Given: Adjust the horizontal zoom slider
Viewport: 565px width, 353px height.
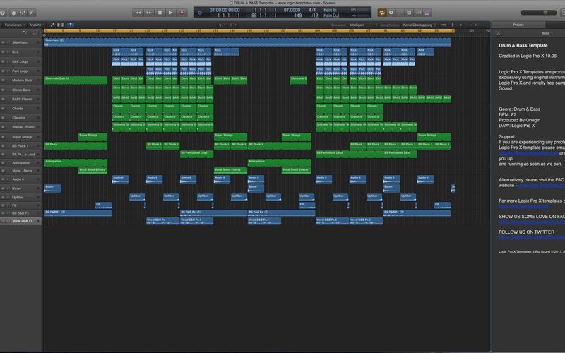Looking at the screenshot, I should [x=478, y=25].
